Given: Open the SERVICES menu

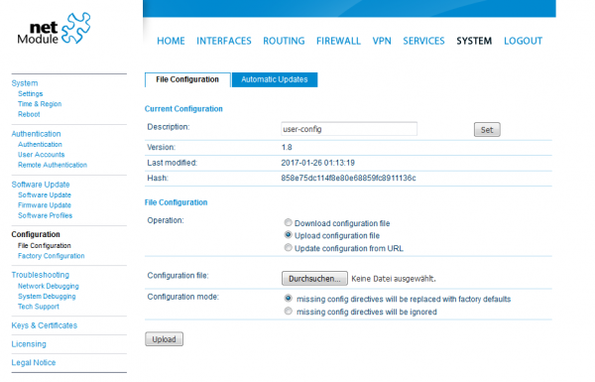Looking at the screenshot, I should pos(423,41).
